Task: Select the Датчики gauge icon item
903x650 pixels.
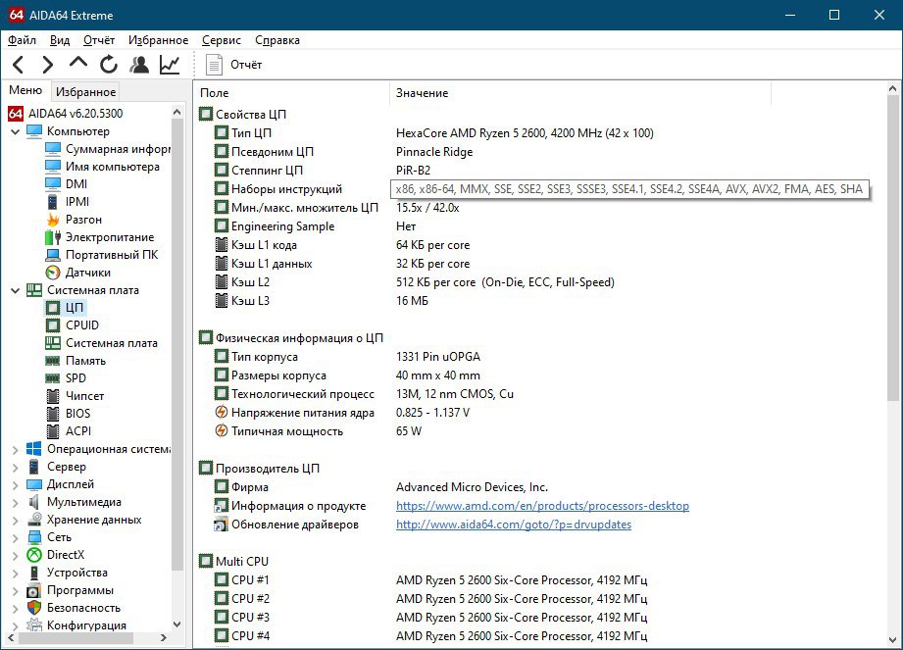Action: pos(53,273)
